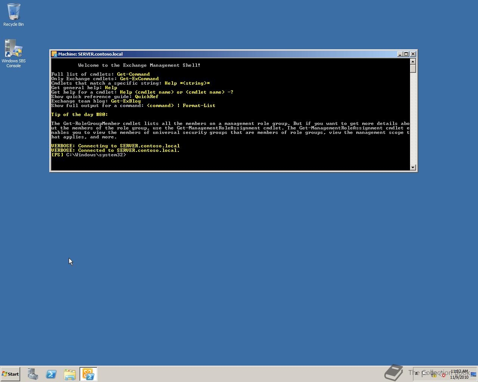Viewport: 478px width, 382px height.
Task: Close the Exchange Management Shell window
Action: pos(413,54)
